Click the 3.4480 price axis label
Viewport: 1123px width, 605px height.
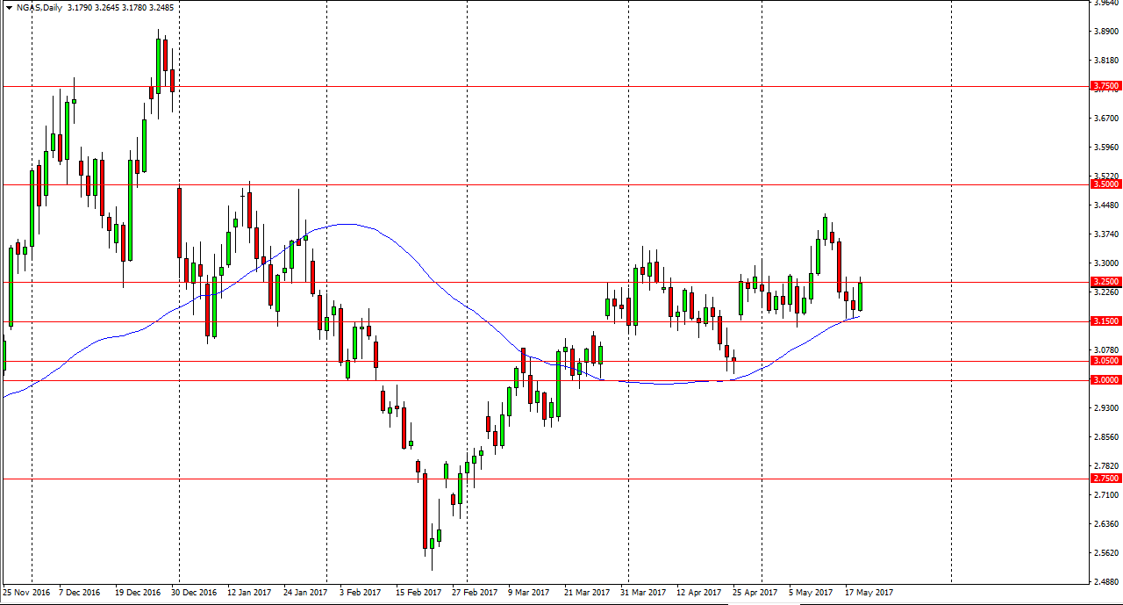pyautogui.click(x=1105, y=205)
